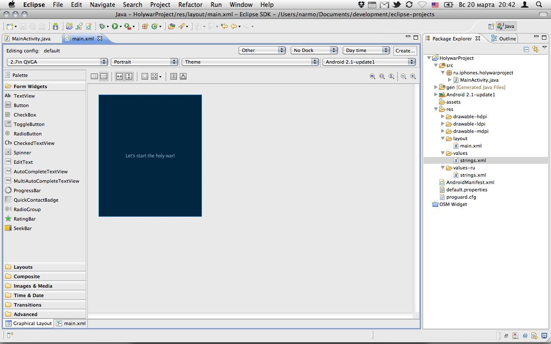Click Collapse All in Package Explorer
Viewport: 551px width, 344px height.
[x=526, y=49]
